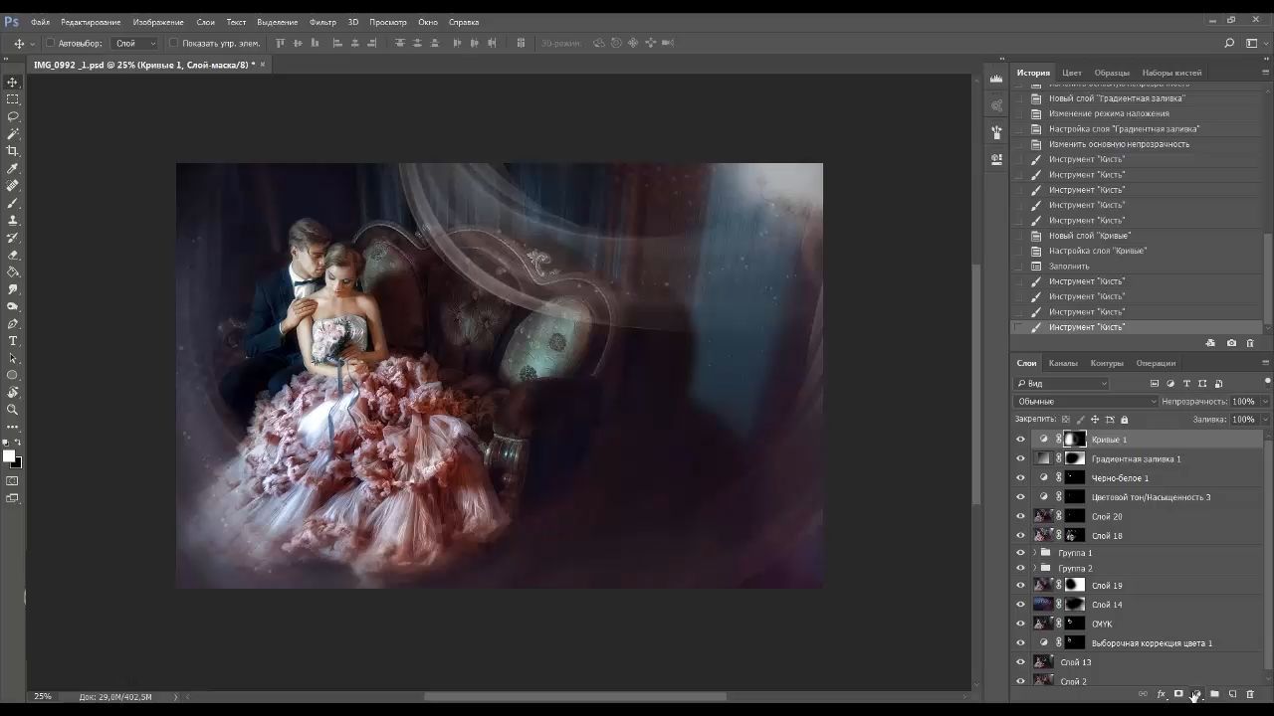The height and width of the screenshot is (716, 1274).
Task: Select the Clone Stamp tool
Action: pyautogui.click(x=13, y=220)
